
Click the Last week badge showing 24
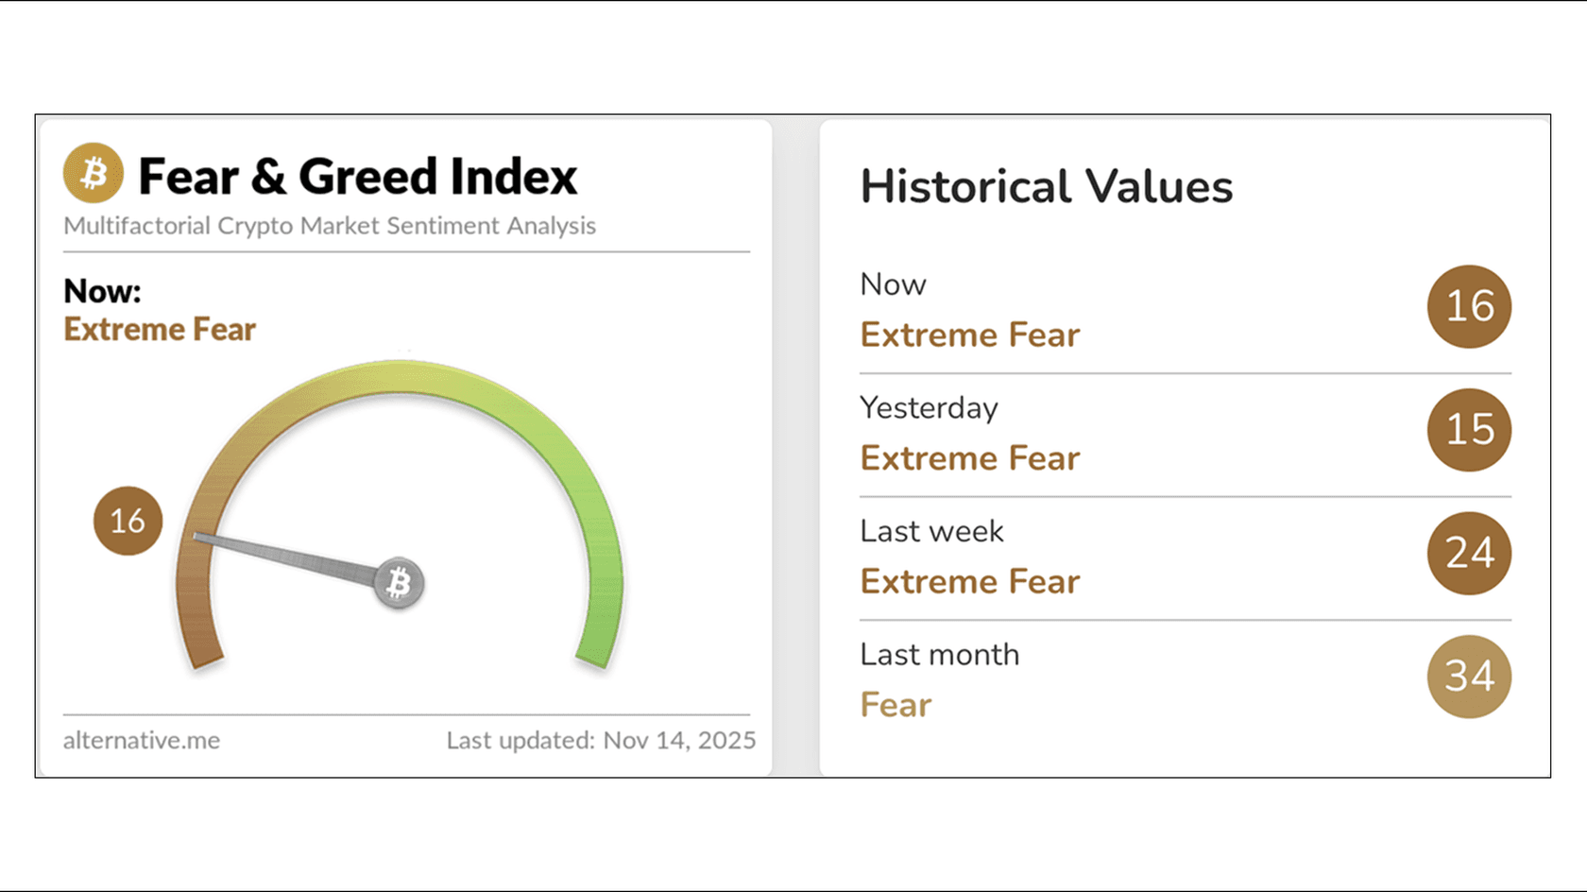[1469, 553]
